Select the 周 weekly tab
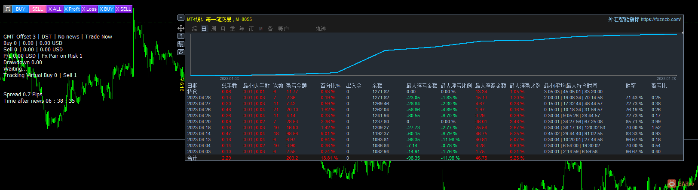Image resolution: width=698 pixels, height=190 pixels. tap(214, 29)
